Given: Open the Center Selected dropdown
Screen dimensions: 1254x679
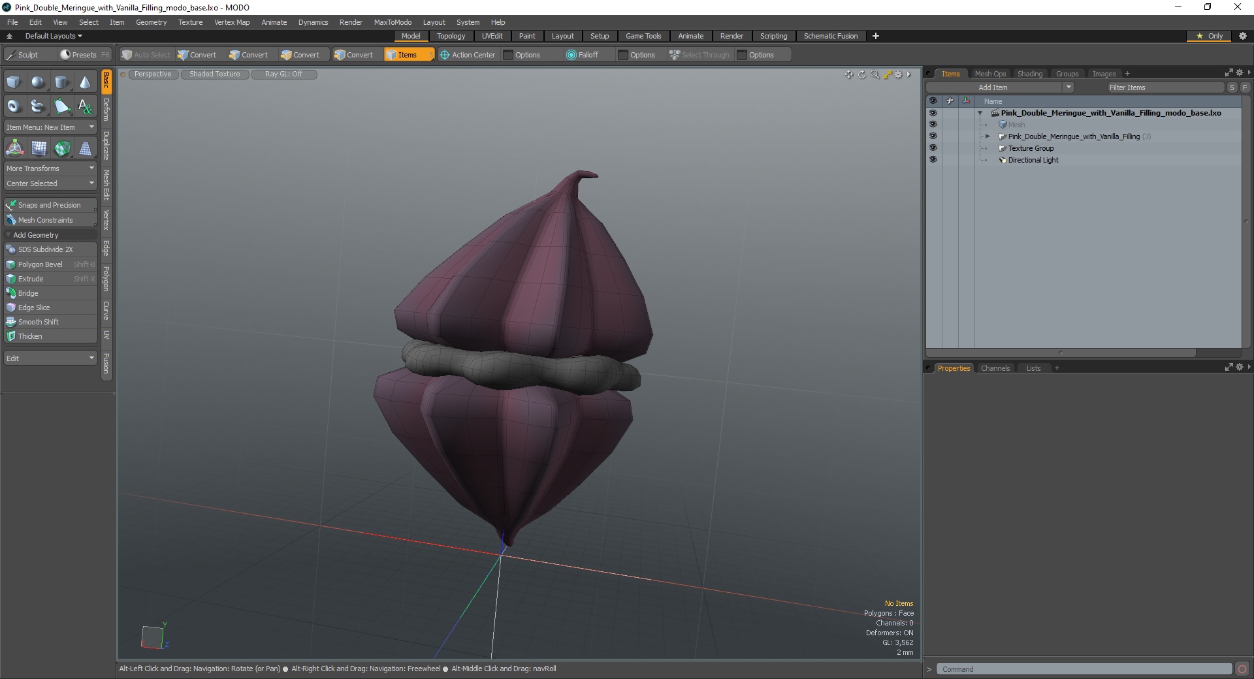Looking at the screenshot, I should coord(51,183).
